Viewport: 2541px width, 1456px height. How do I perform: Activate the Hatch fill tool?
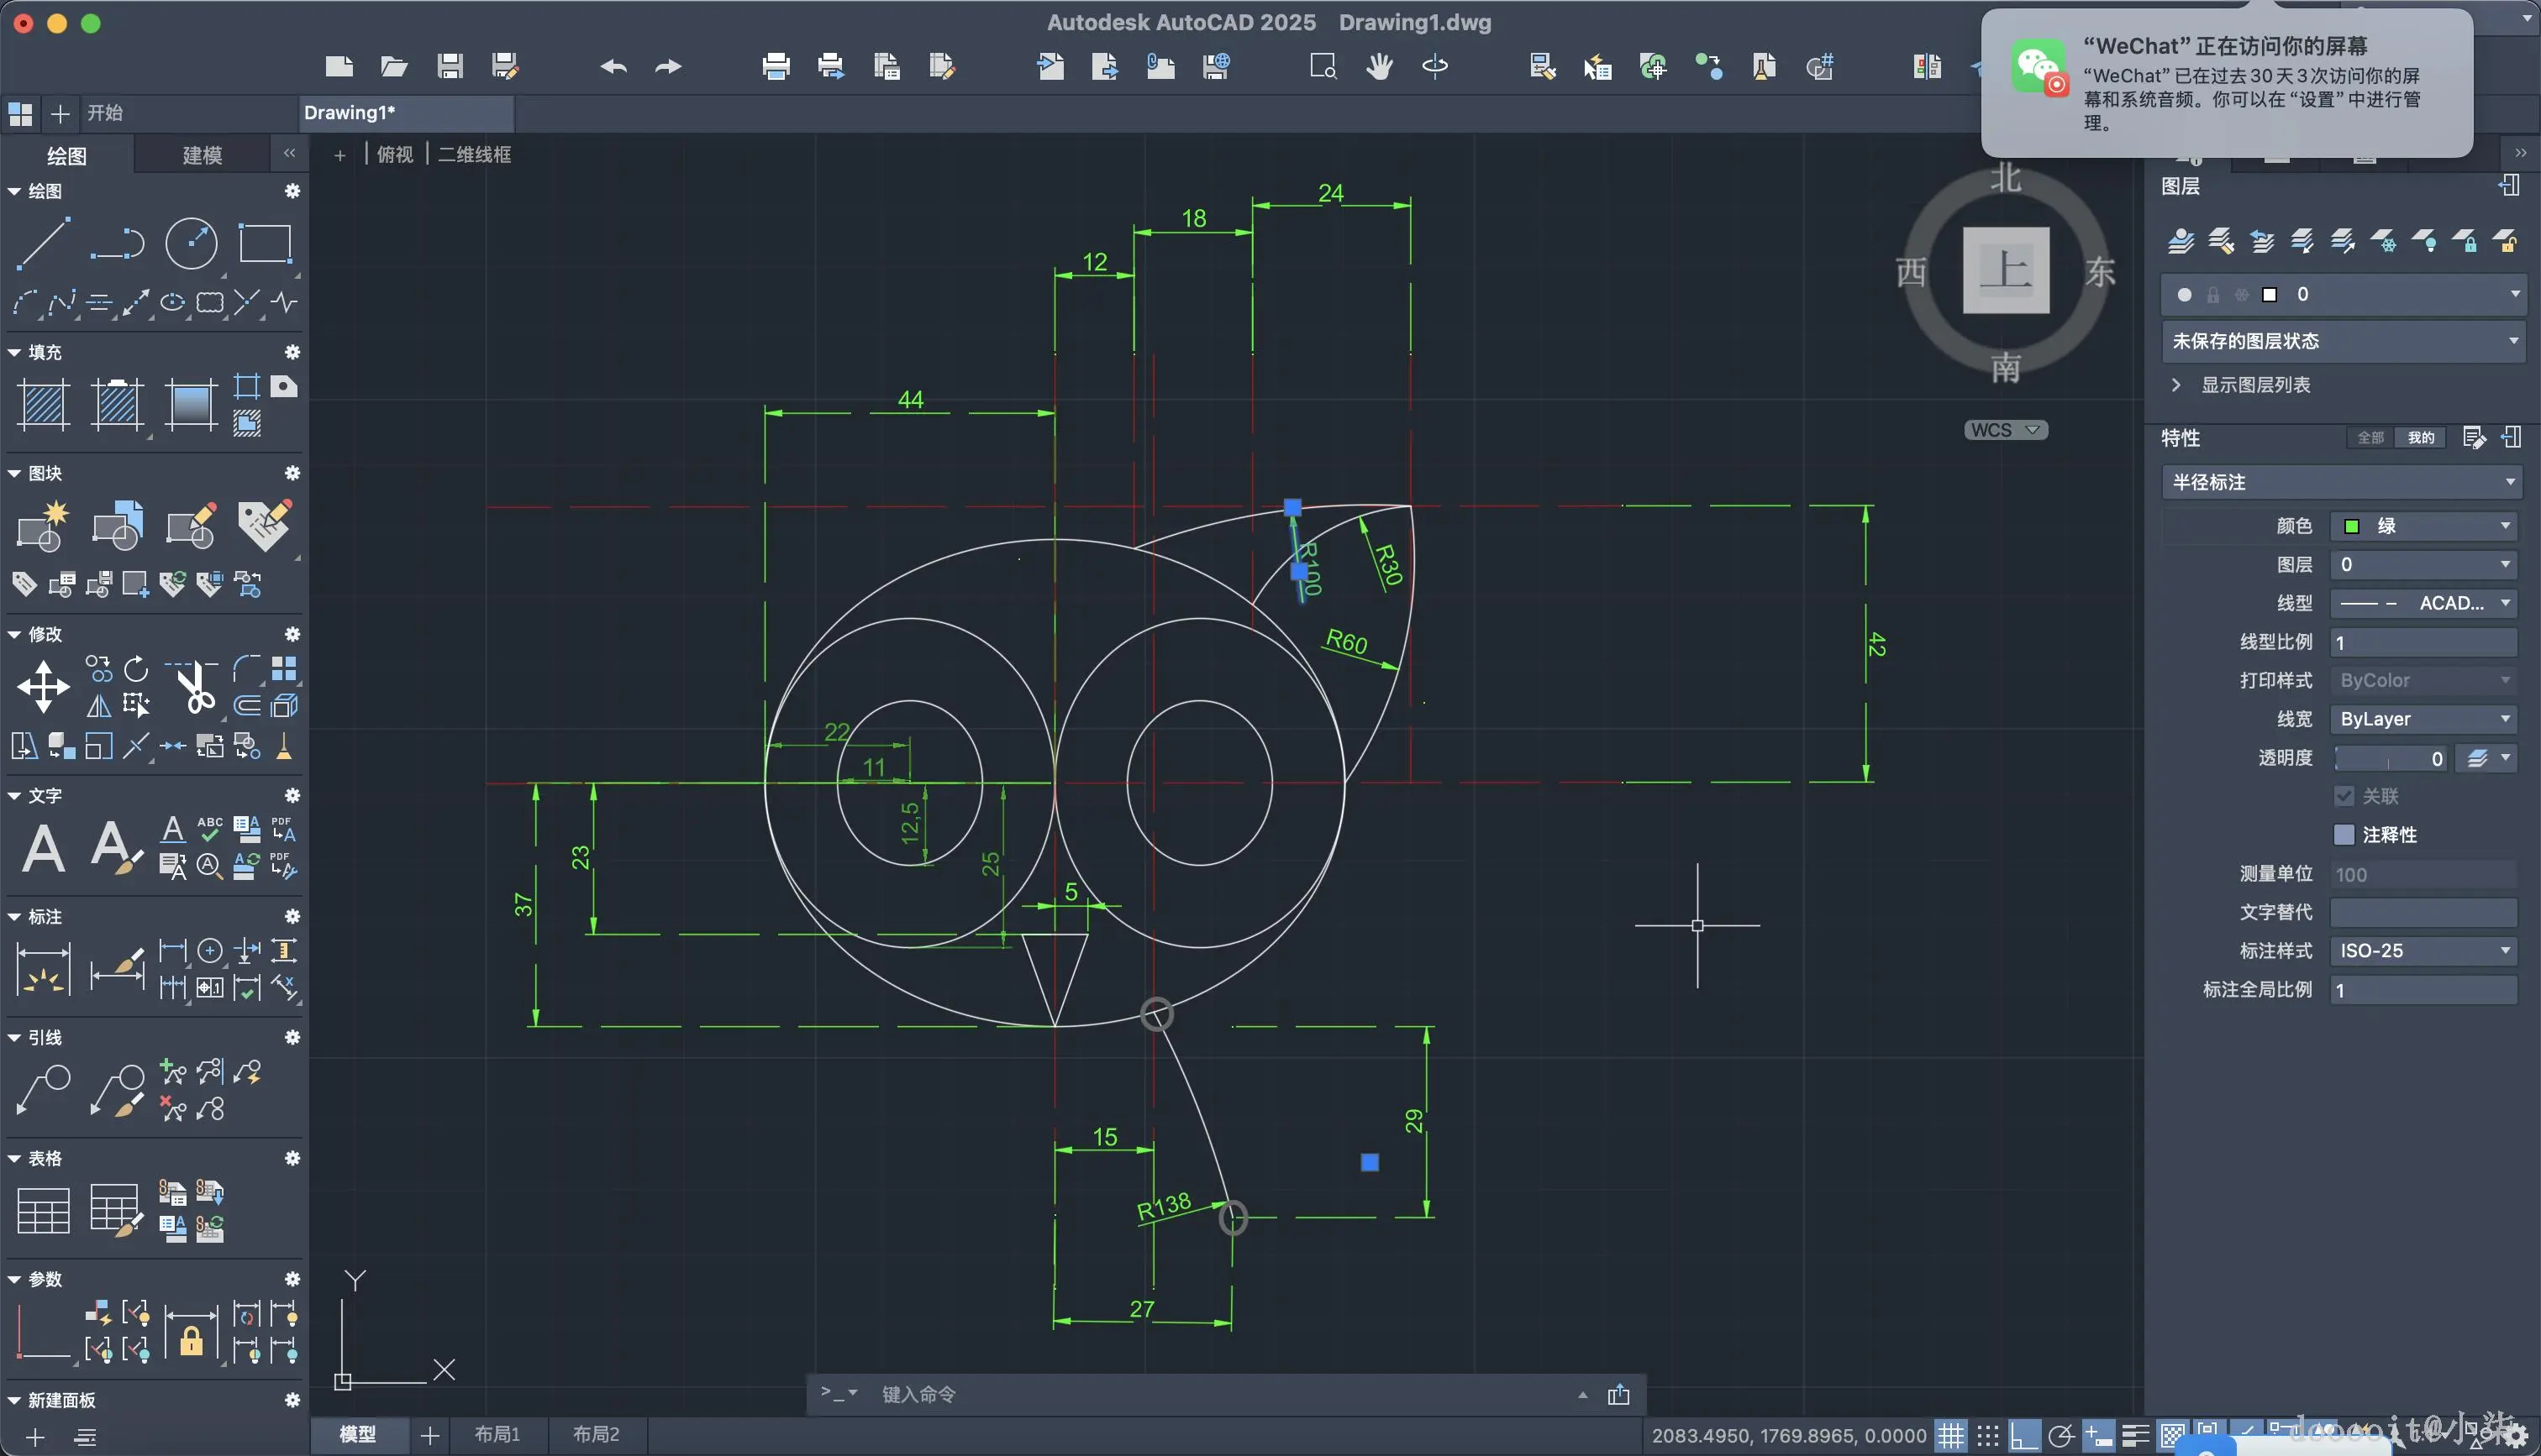tap(44, 404)
